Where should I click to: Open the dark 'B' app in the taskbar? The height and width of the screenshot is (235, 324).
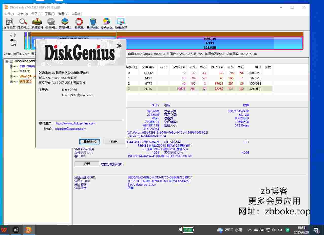[16, 230]
